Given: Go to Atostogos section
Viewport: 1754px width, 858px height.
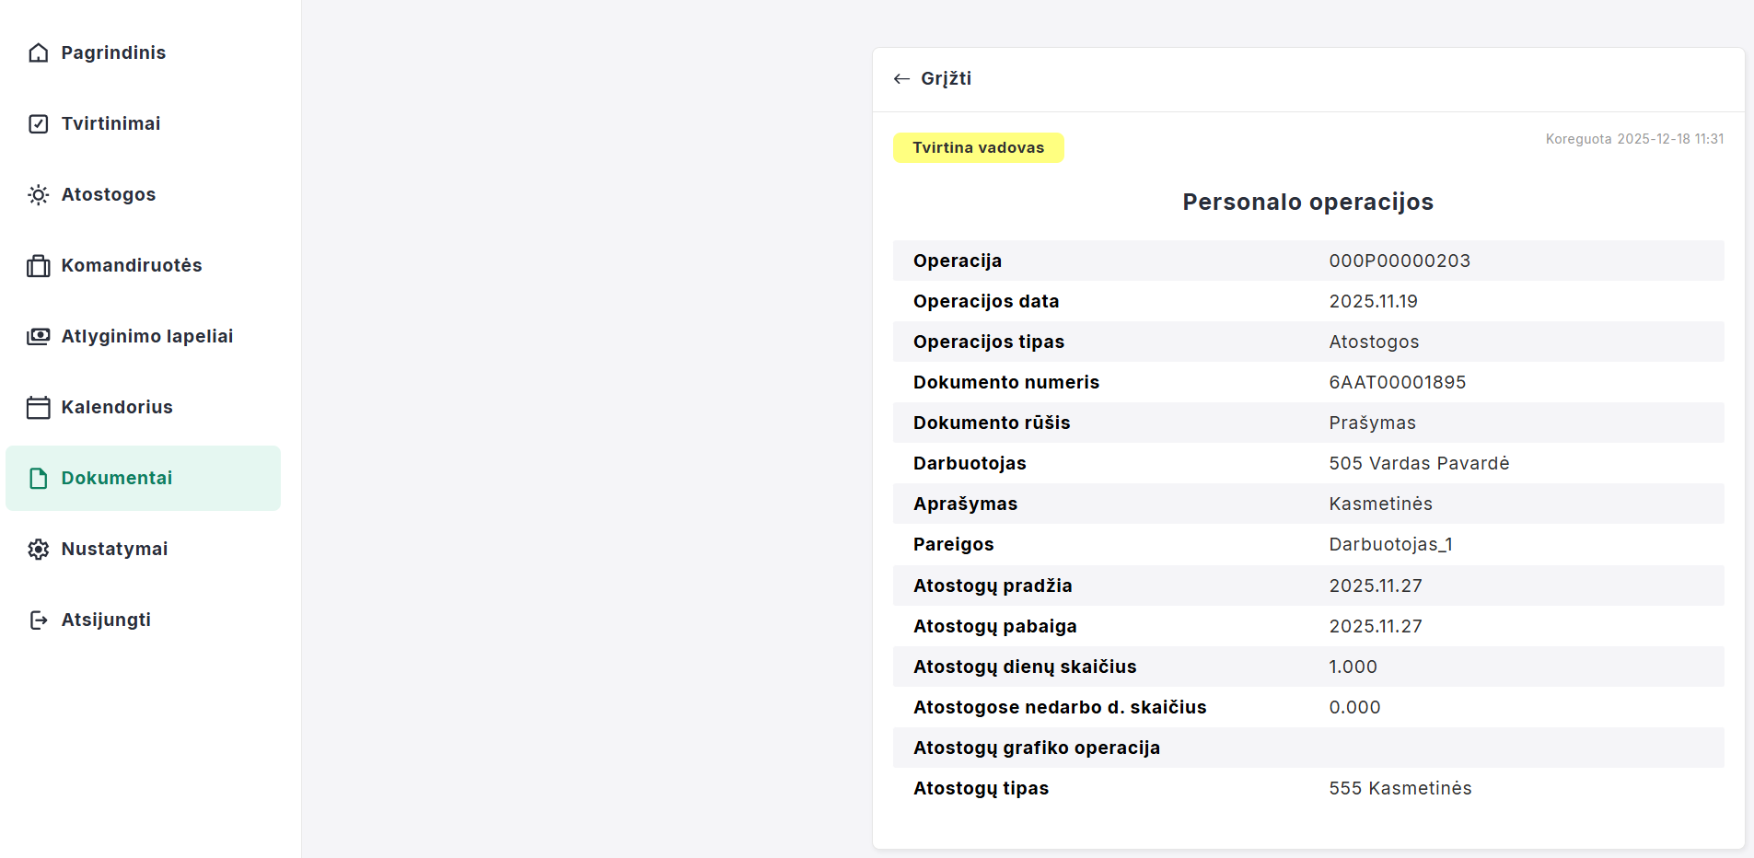Looking at the screenshot, I should click(109, 194).
